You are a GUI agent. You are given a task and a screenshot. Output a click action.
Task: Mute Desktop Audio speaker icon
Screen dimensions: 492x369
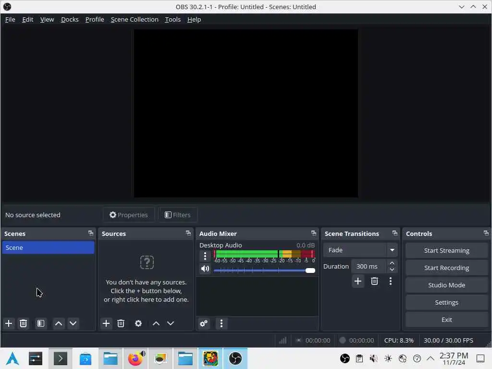click(205, 269)
